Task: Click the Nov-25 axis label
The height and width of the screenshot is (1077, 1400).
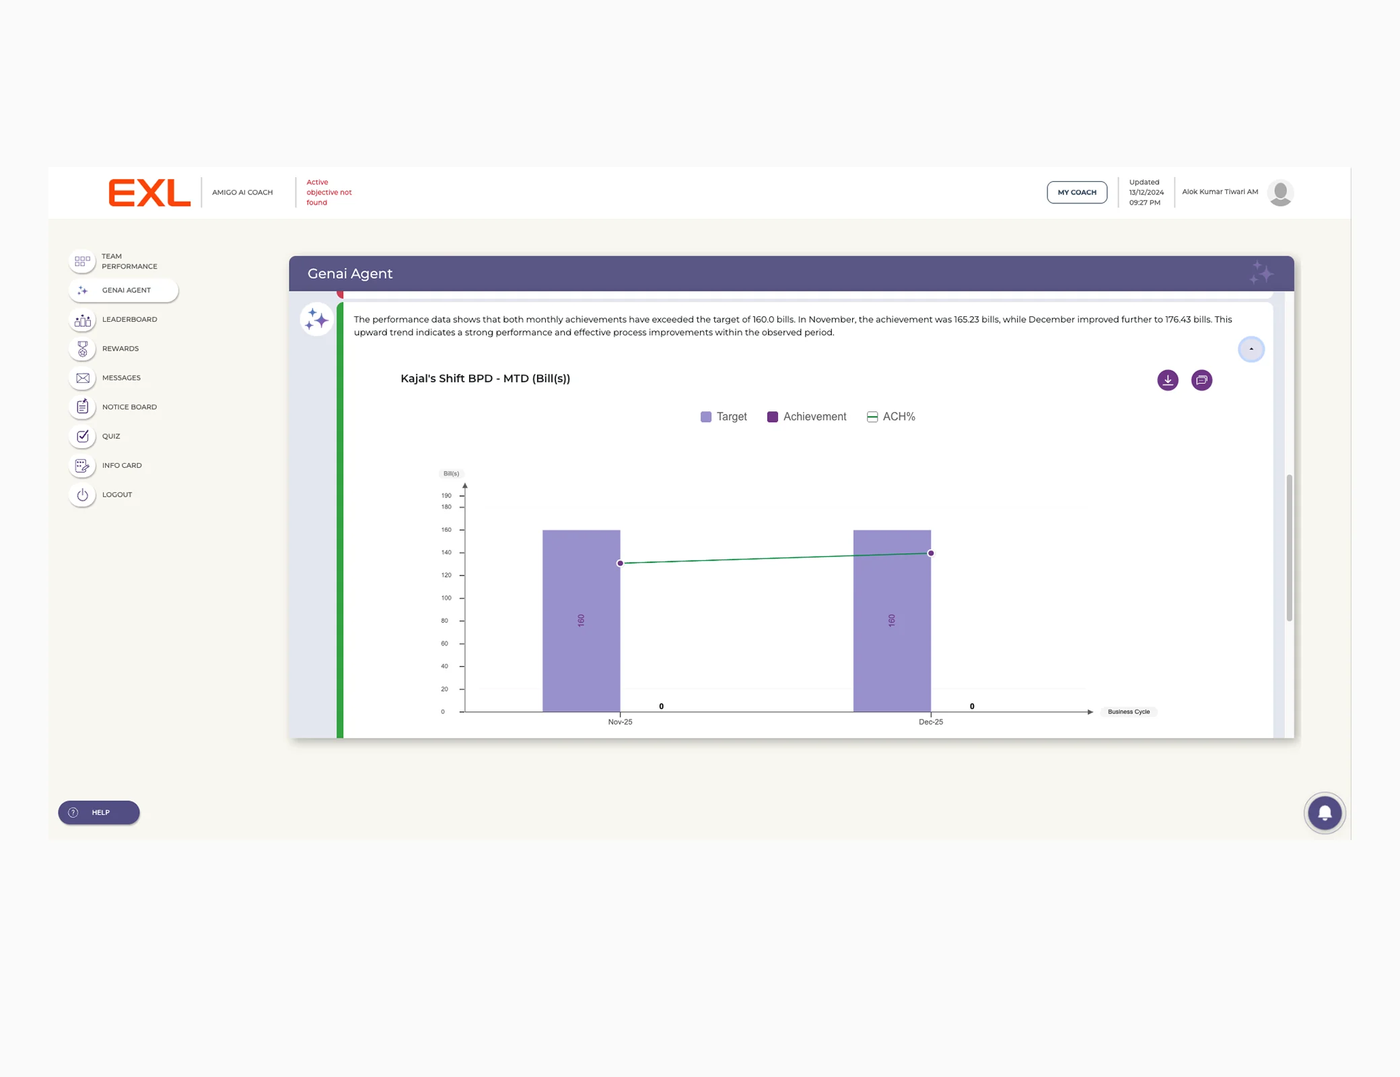Action: tap(620, 722)
